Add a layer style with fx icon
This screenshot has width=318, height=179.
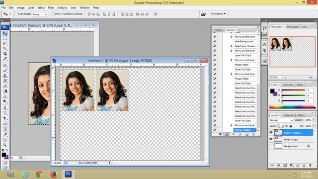(279, 166)
